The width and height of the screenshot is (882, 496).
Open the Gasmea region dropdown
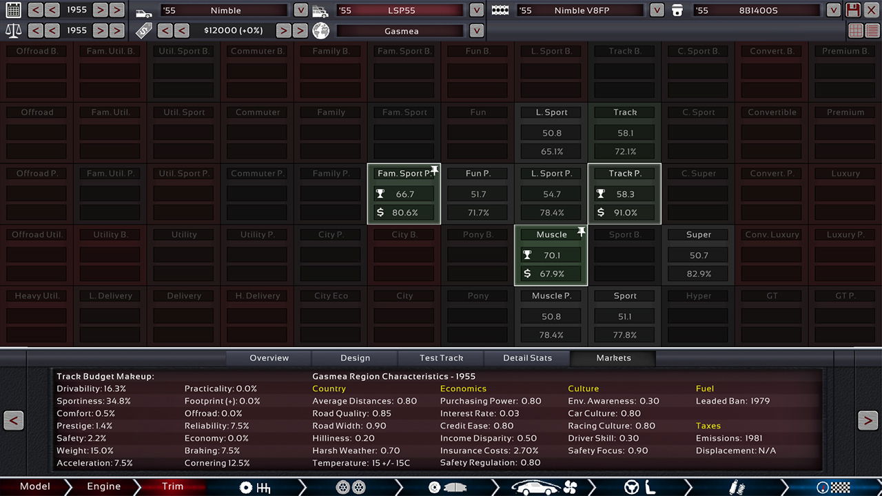point(476,31)
